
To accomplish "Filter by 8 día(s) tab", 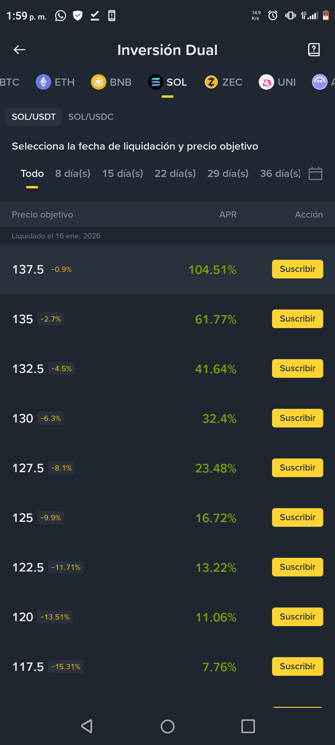I will 73,173.
